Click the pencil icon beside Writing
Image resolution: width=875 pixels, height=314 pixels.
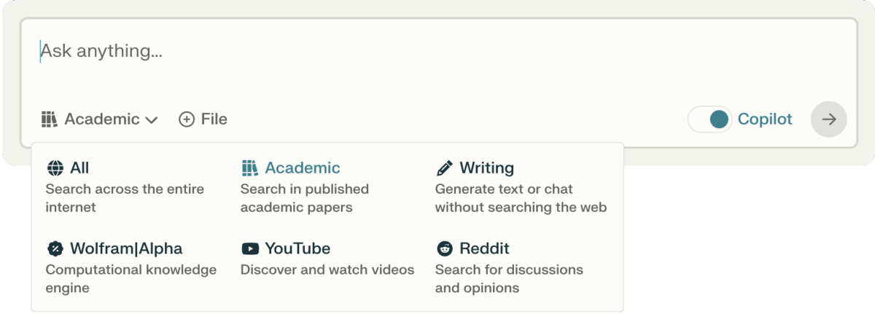click(444, 168)
